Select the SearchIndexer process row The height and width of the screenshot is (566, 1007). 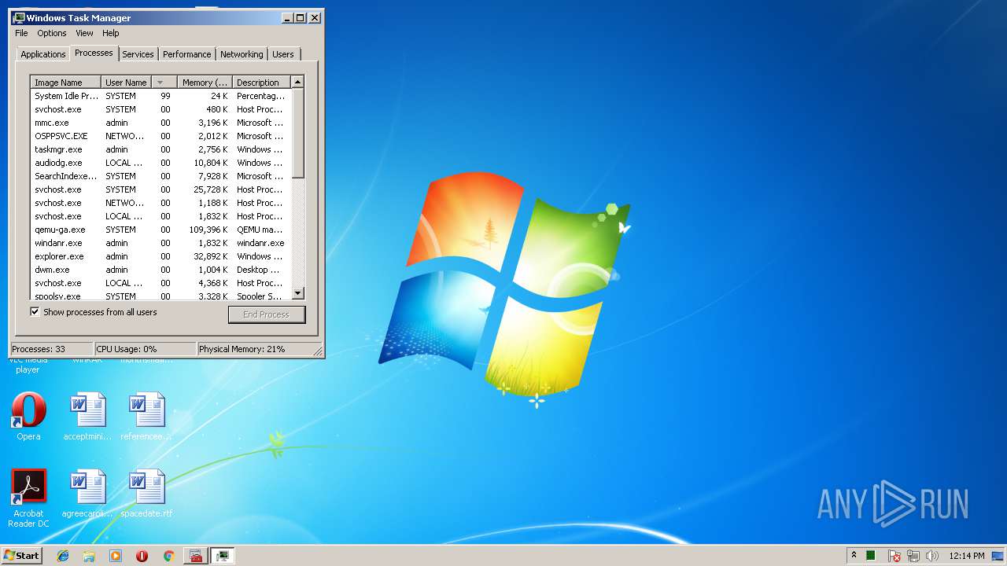tap(160, 176)
